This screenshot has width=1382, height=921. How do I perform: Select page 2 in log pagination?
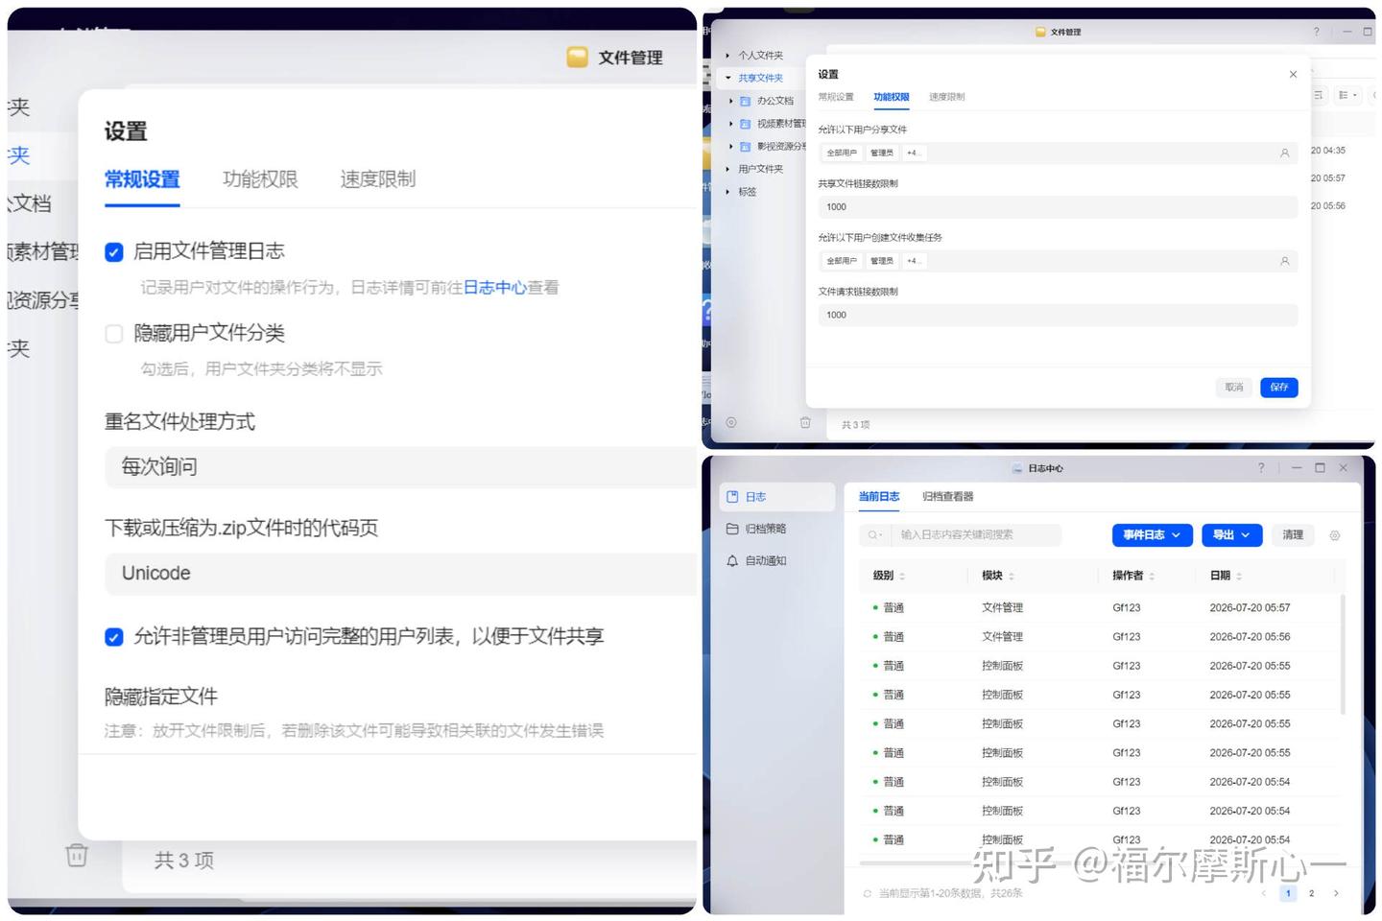[1312, 893]
